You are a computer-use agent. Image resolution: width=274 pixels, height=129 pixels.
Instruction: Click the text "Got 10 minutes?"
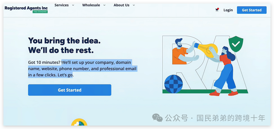click(x=44, y=62)
